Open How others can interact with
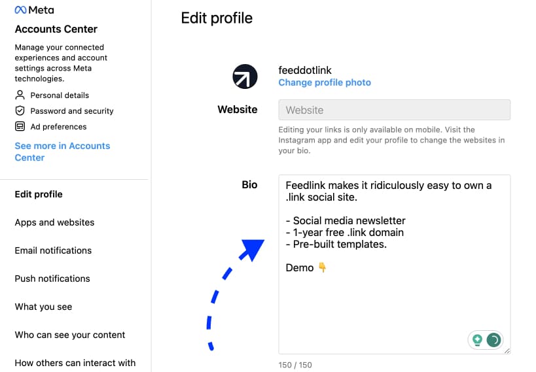The height and width of the screenshot is (372, 536). pyautogui.click(x=75, y=363)
